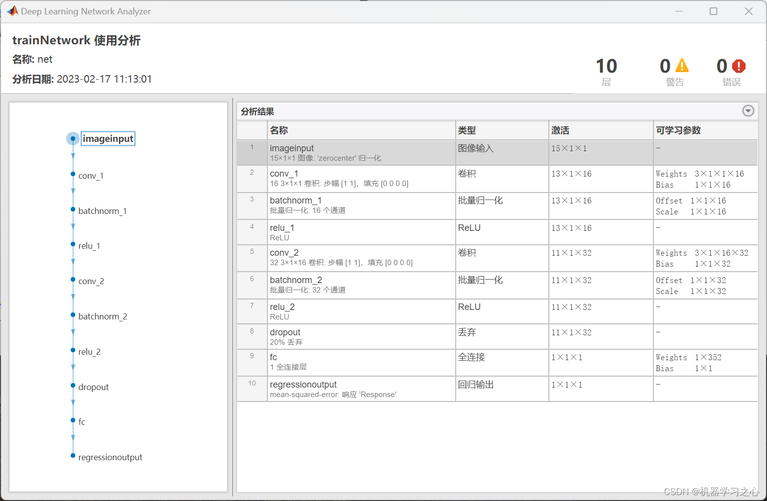
Task: Select the imageinput row in table
Action: click(497, 153)
